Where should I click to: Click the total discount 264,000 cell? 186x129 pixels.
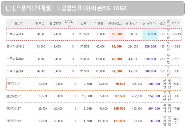[133, 47]
